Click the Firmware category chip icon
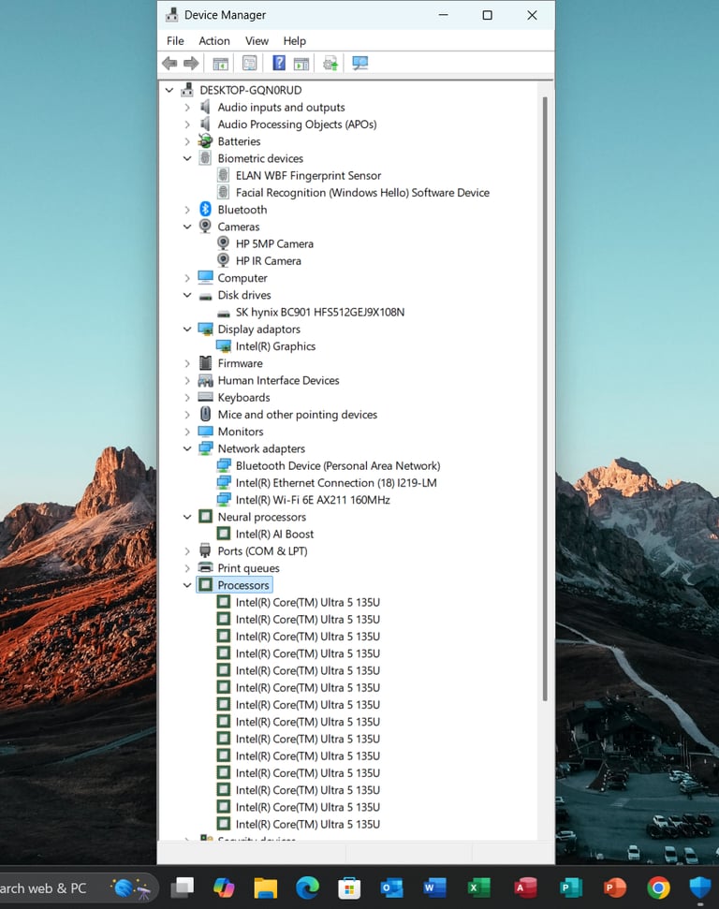Viewport: 719px width, 909px height. (205, 363)
